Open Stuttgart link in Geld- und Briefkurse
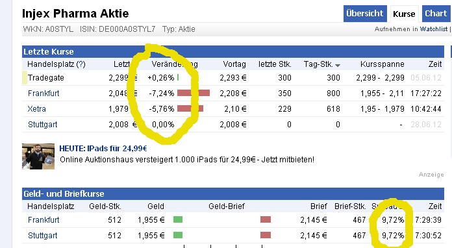Image resolution: width=452 pixels, height=248 pixels. [43, 236]
